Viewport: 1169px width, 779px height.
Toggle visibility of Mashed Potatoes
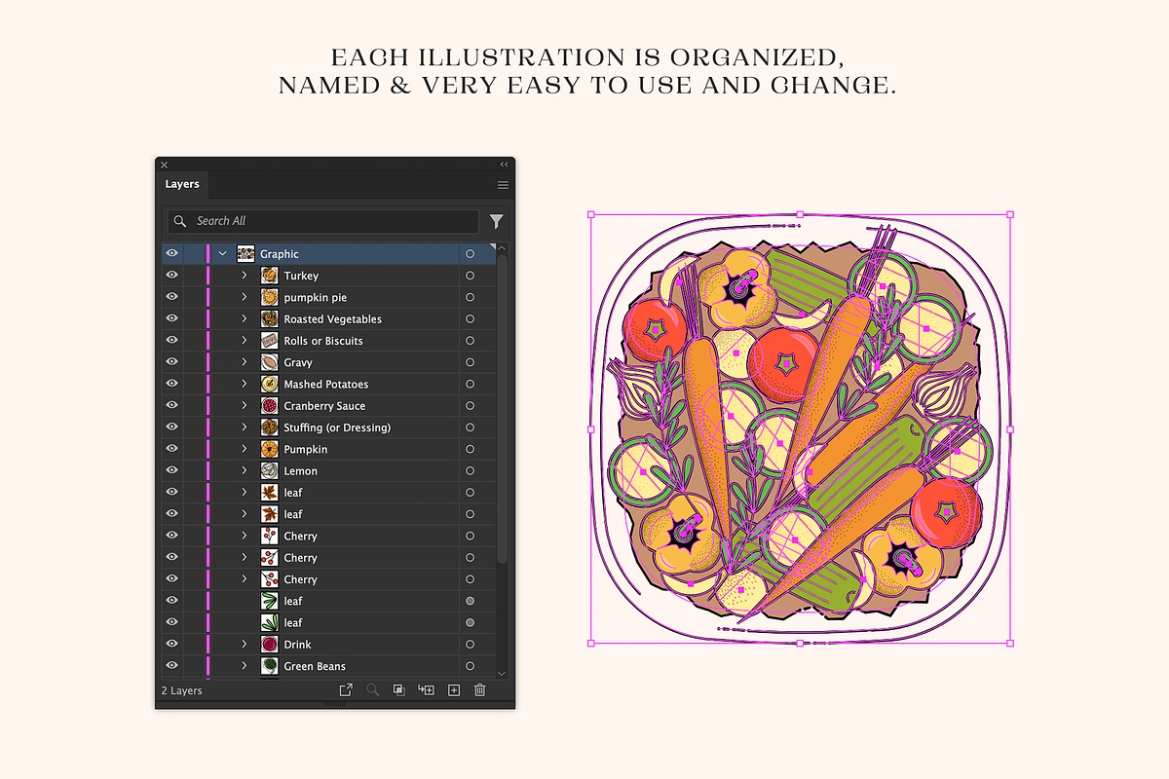pyautogui.click(x=172, y=384)
